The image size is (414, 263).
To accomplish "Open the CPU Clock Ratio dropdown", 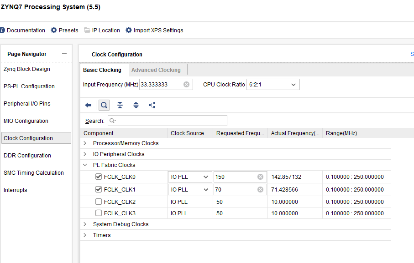I will point(273,85).
